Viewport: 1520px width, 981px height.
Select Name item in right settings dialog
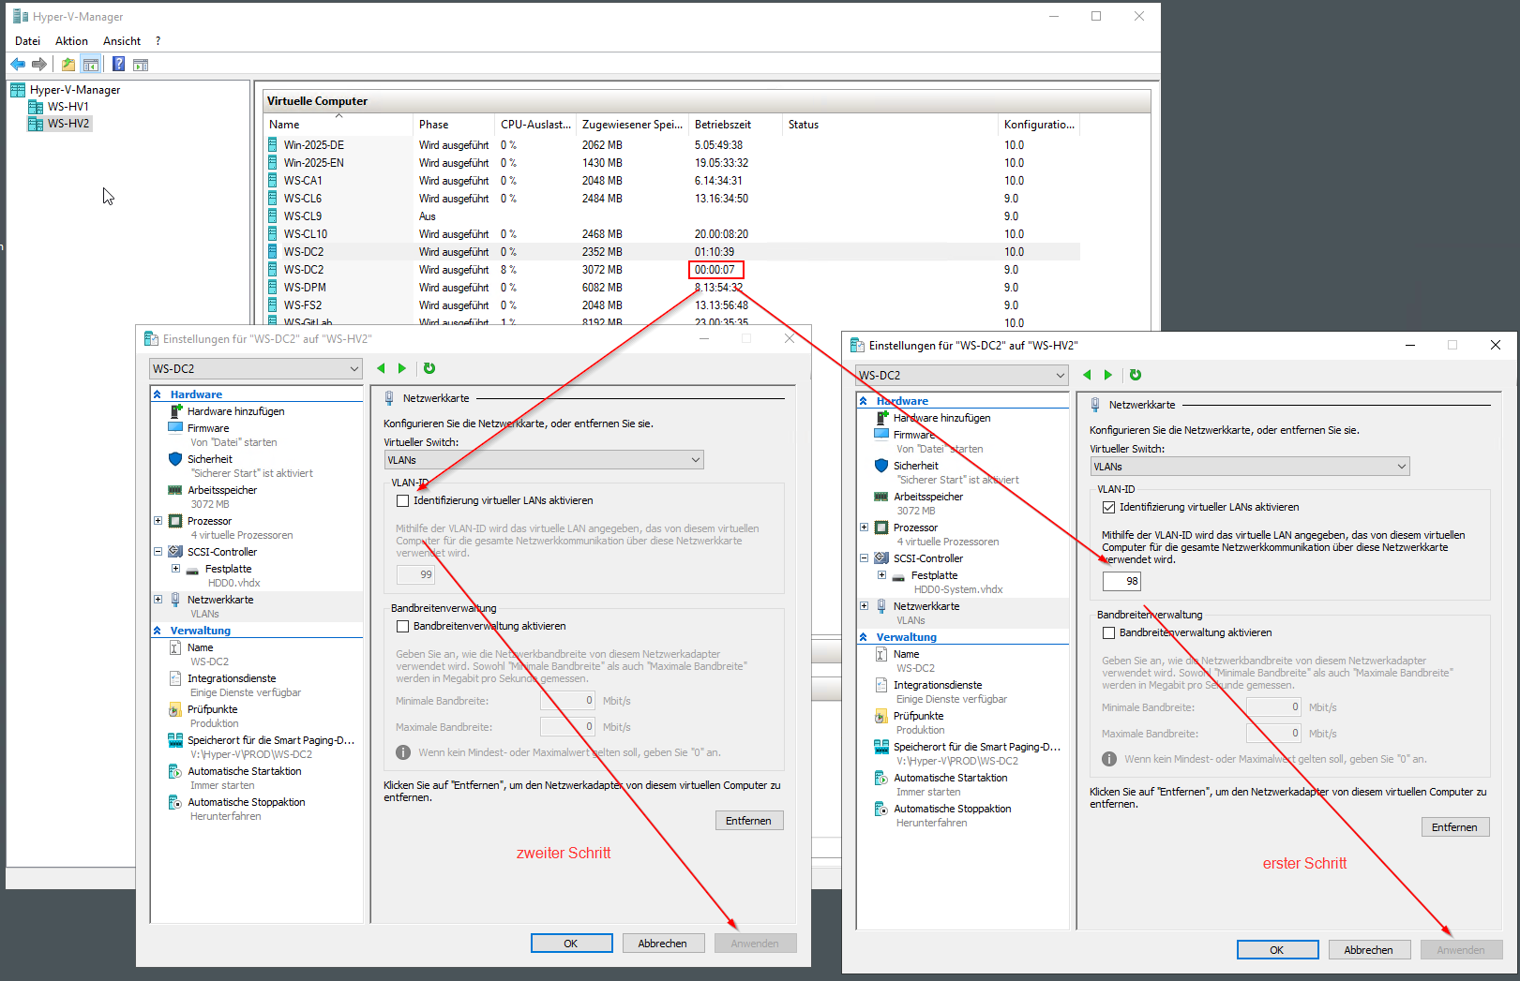[906, 654]
